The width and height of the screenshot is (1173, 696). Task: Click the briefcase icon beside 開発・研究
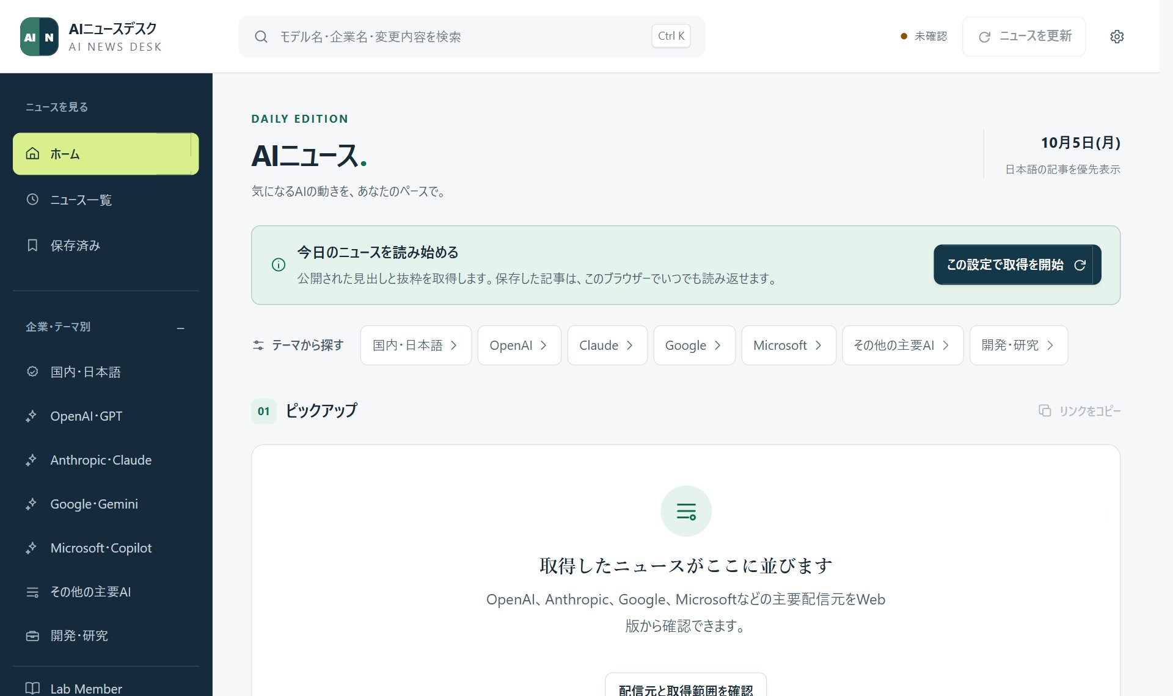(x=32, y=636)
